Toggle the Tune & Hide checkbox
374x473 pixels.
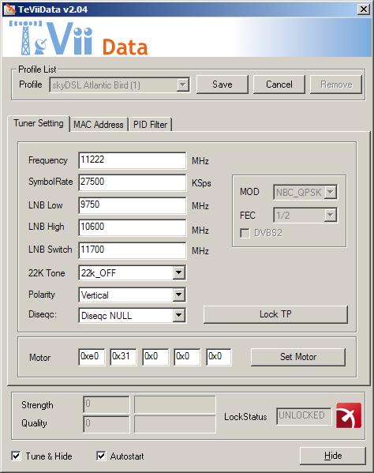(x=16, y=456)
